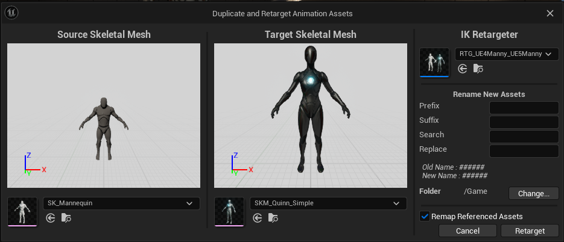
Task: Use selected asset arrow for IK Retargeter
Action: [x=463, y=68]
